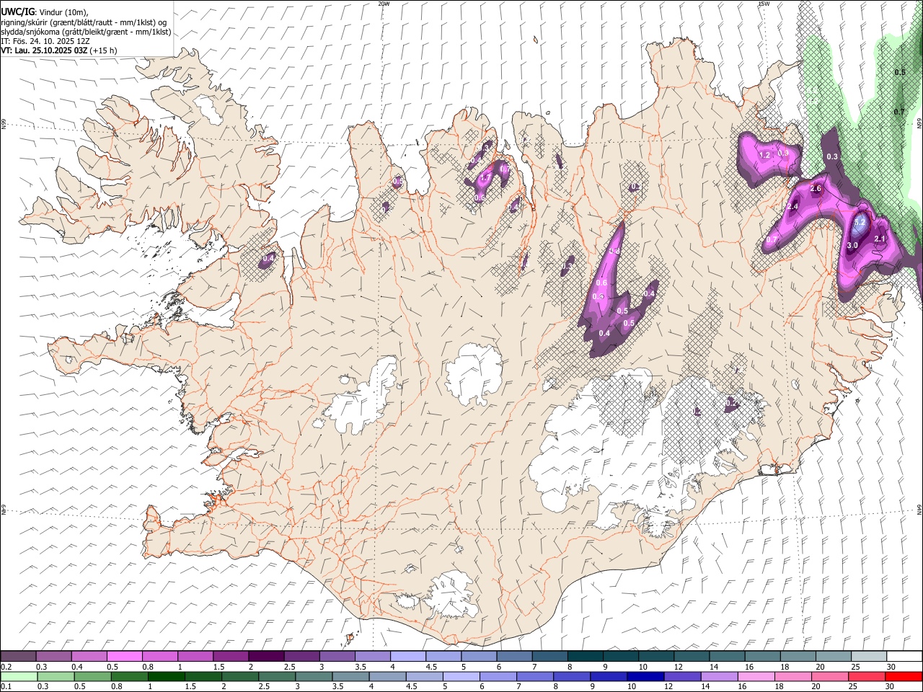The height and width of the screenshot is (692, 923).
Task: Pick the deep blue swatch at lower-legend 10
Action: pyautogui.click(x=645, y=676)
